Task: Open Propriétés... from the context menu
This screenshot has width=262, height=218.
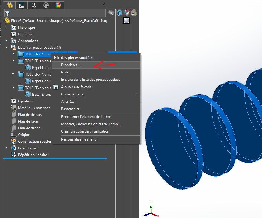Action: [70, 65]
